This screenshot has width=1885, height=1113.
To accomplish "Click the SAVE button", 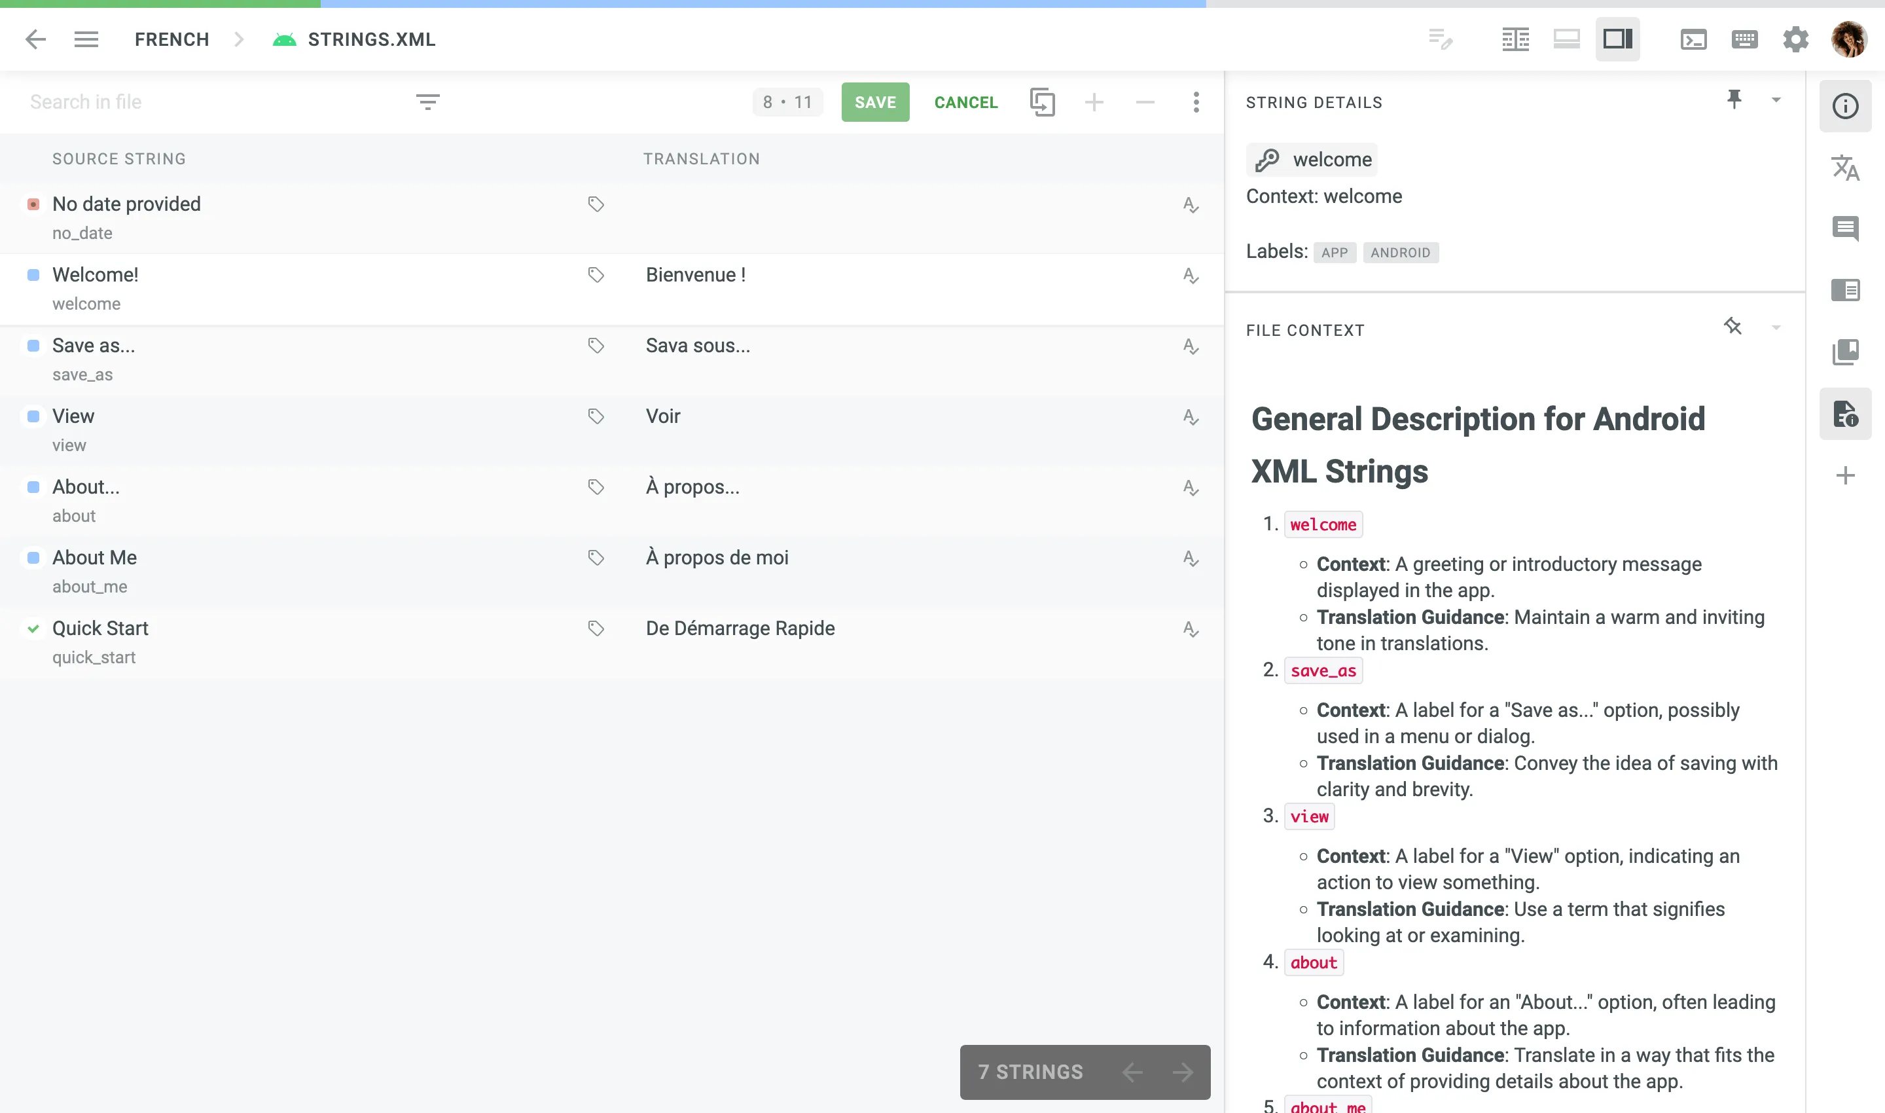I will (874, 102).
